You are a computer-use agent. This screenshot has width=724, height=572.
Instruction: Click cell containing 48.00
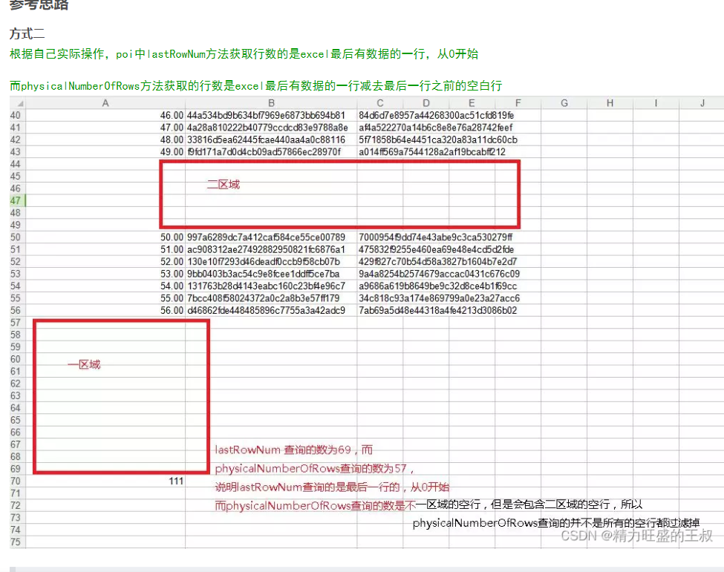point(105,139)
